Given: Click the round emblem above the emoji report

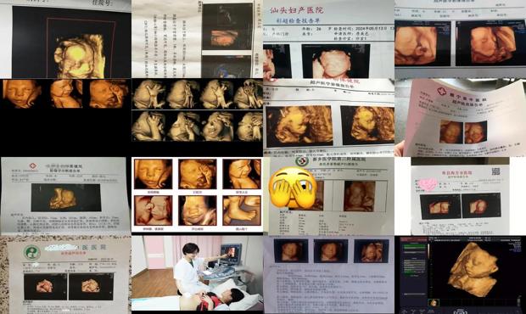Looking at the screenshot, I should coord(301,161).
